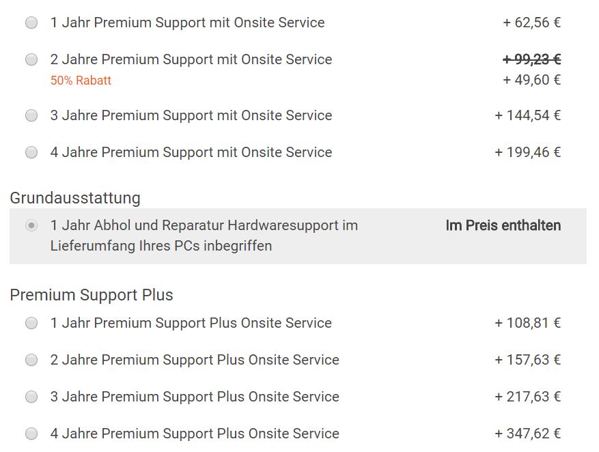Click the Premium Support Plus section heading
599x452 pixels.
pyautogui.click(x=92, y=295)
